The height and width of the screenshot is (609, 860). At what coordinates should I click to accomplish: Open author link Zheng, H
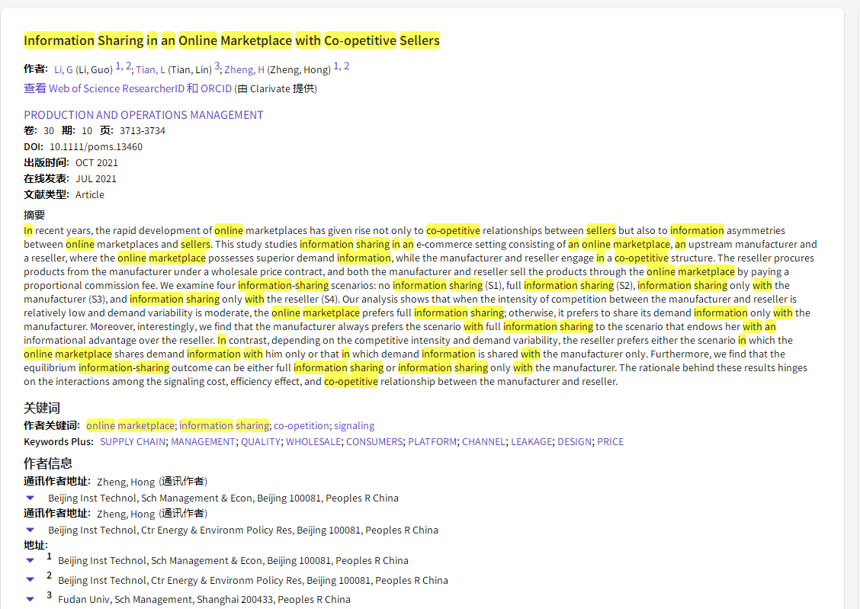tap(244, 69)
